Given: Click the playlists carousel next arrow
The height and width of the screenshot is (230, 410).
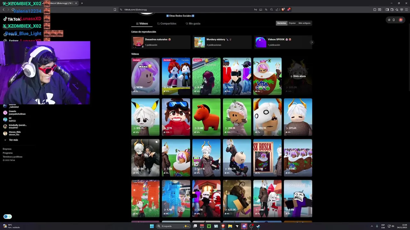Looking at the screenshot, I should tap(312, 42).
